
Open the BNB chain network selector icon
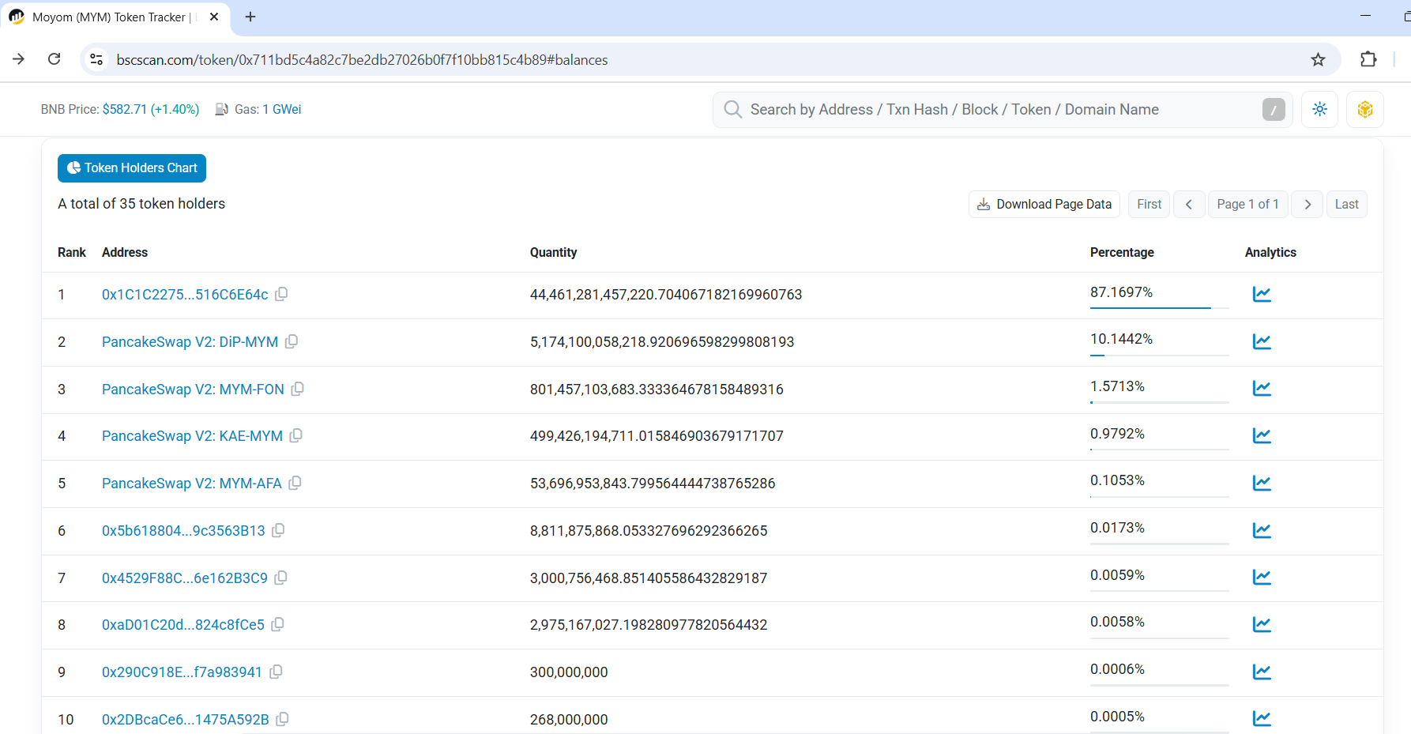(x=1365, y=110)
